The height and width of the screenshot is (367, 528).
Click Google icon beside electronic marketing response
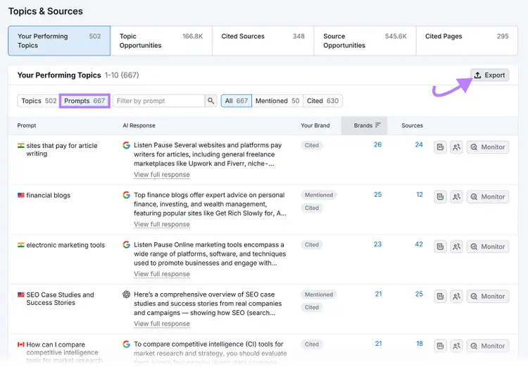click(126, 244)
